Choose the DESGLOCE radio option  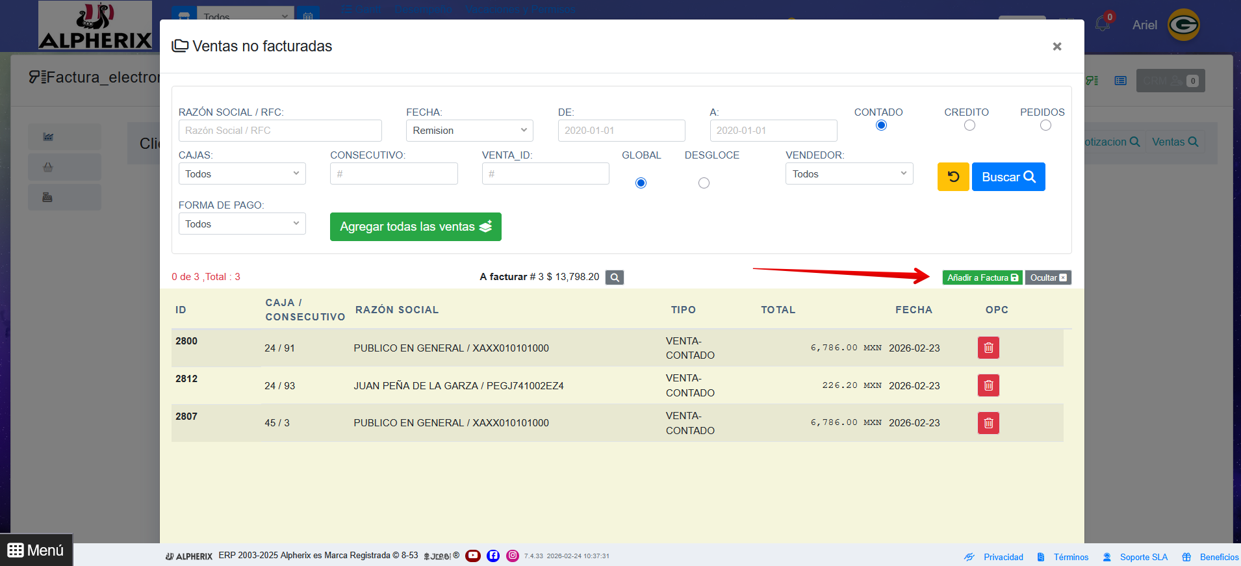[x=703, y=183]
